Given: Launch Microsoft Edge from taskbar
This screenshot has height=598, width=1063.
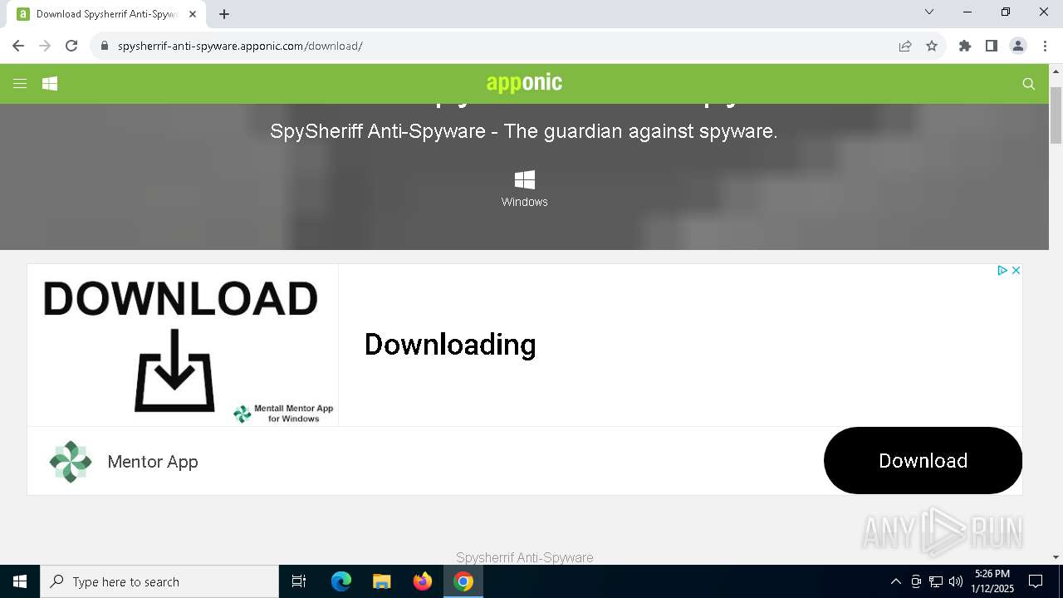Looking at the screenshot, I should [341, 581].
